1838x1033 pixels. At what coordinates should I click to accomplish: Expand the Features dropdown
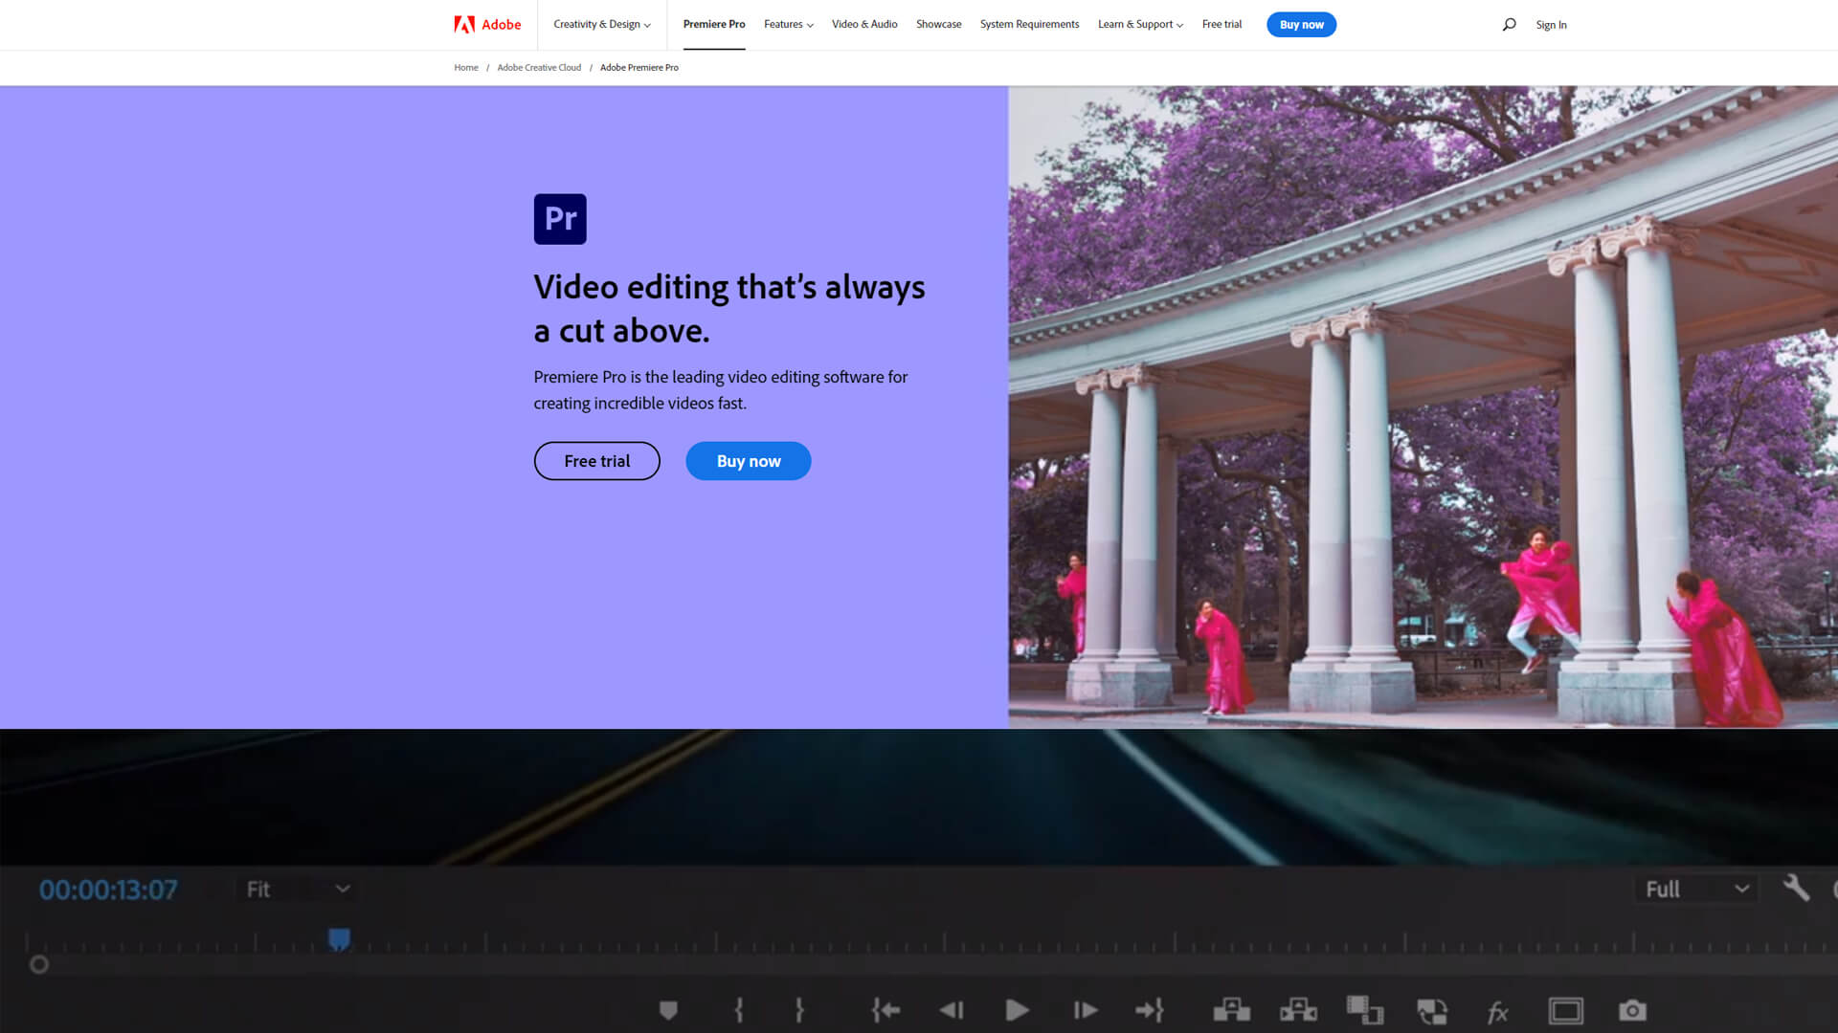788,25
